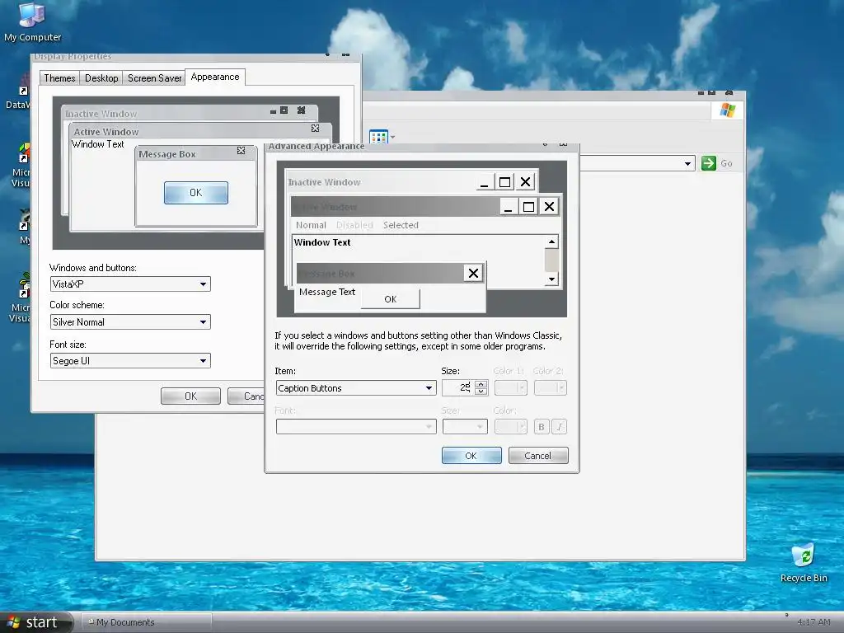Expand the address bar dropdown arrow

click(x=687, y=164)
